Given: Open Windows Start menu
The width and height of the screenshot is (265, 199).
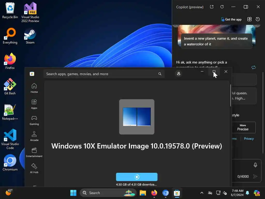Looking at the screenshot, I should [73, 193].
